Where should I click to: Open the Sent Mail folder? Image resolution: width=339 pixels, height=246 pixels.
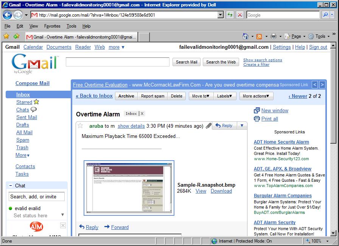(x=26, y=117)
